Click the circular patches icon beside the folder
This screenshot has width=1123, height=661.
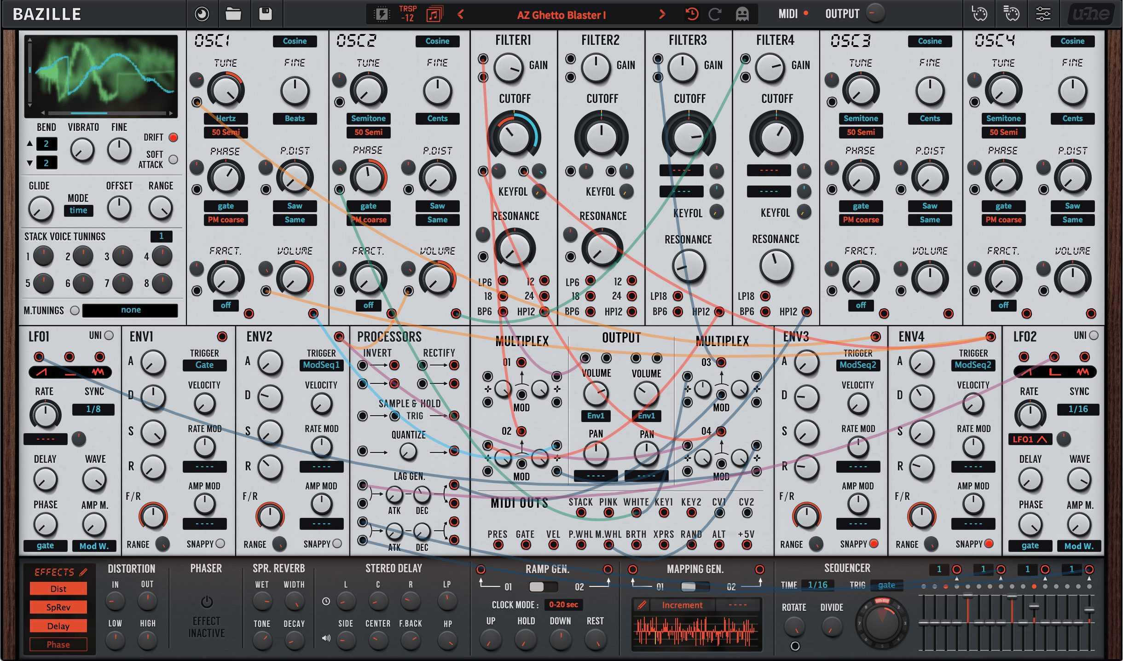(202, 14)
